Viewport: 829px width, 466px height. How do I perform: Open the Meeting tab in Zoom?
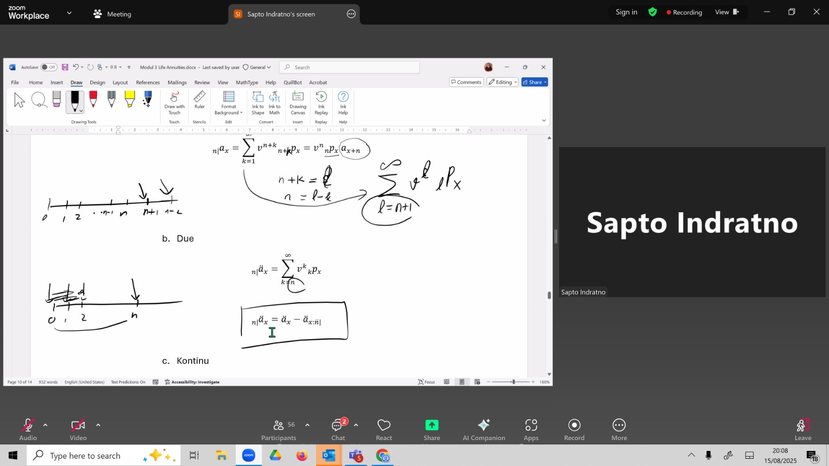(112, 14)
